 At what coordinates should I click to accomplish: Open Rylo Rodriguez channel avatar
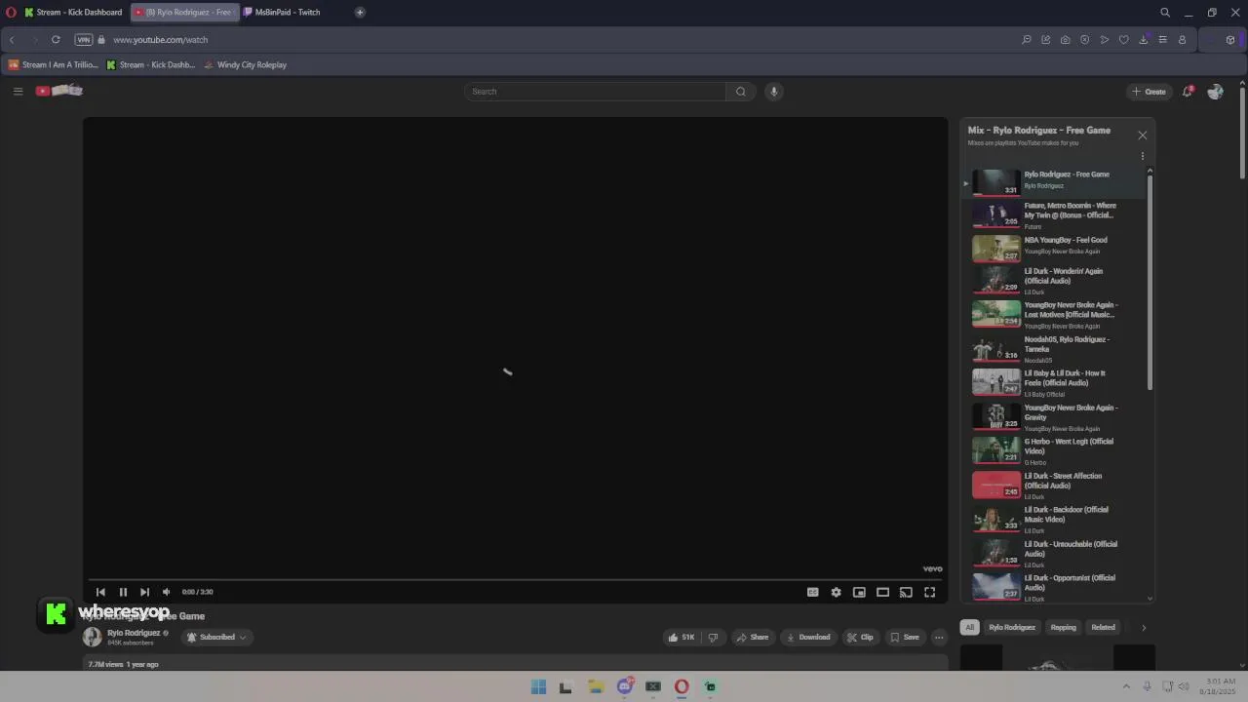92,637
